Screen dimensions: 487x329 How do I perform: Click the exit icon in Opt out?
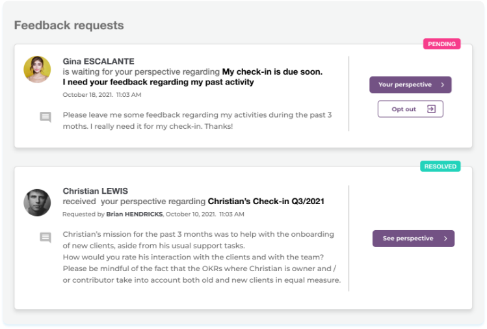point(431,109)
